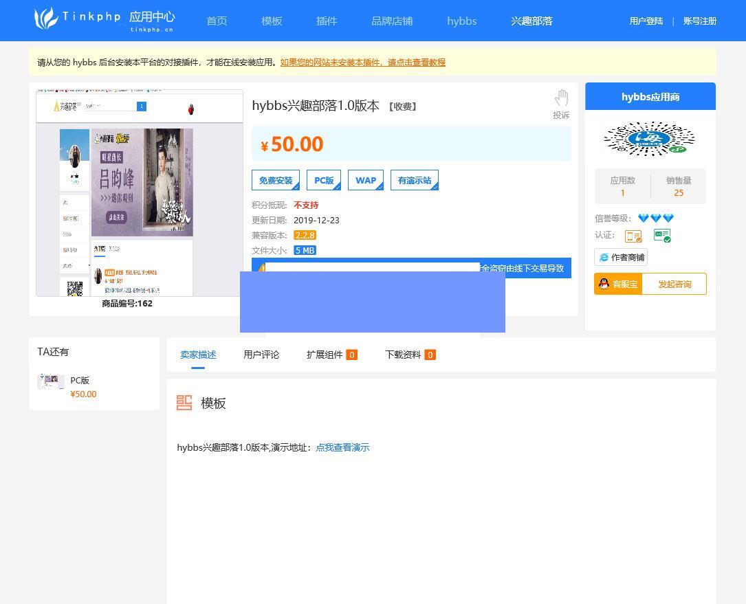Viewport: 746px width, 604px height.
Task: Switch to the 用户评论 tab
Action: 261,355
